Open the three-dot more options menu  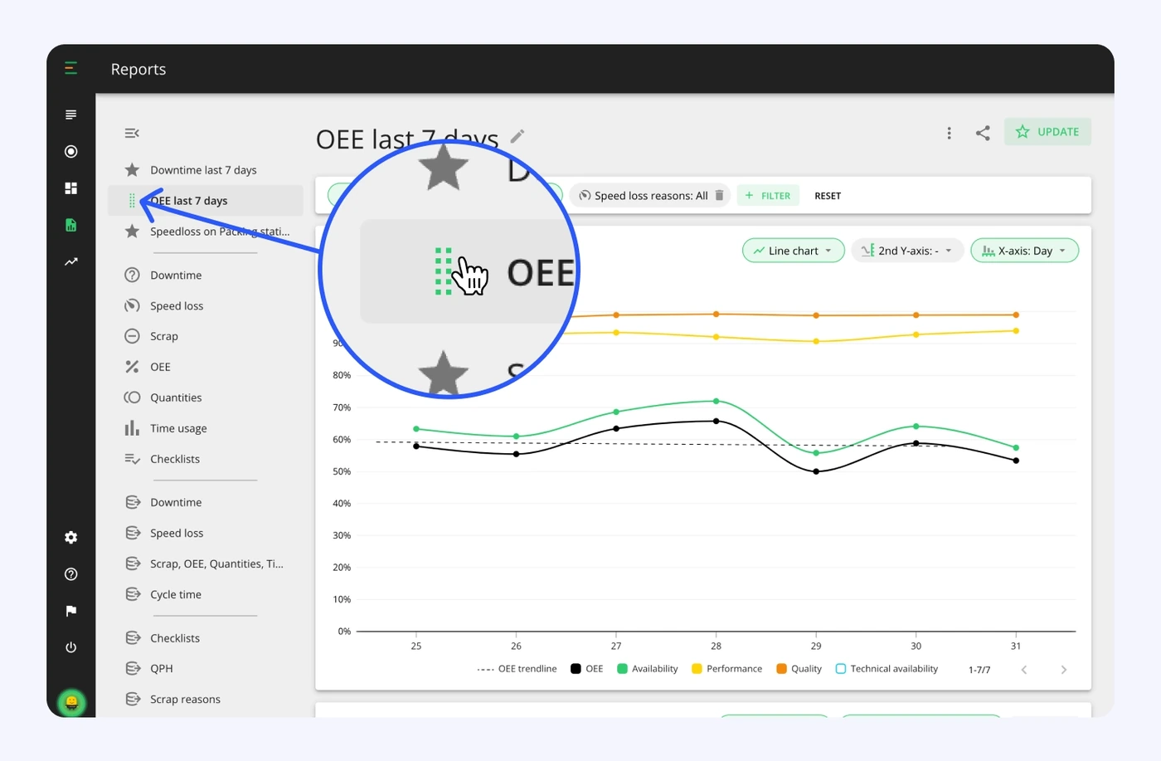950,133
